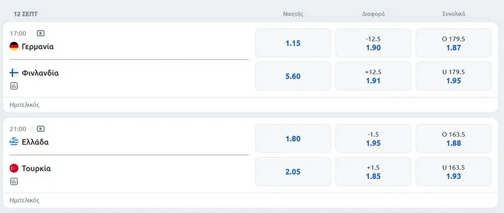Viewport: 504px width, 213px height.
Task: Pick Finland handicap +12.5 at 1.91
Action: click(x=373, y=76)
